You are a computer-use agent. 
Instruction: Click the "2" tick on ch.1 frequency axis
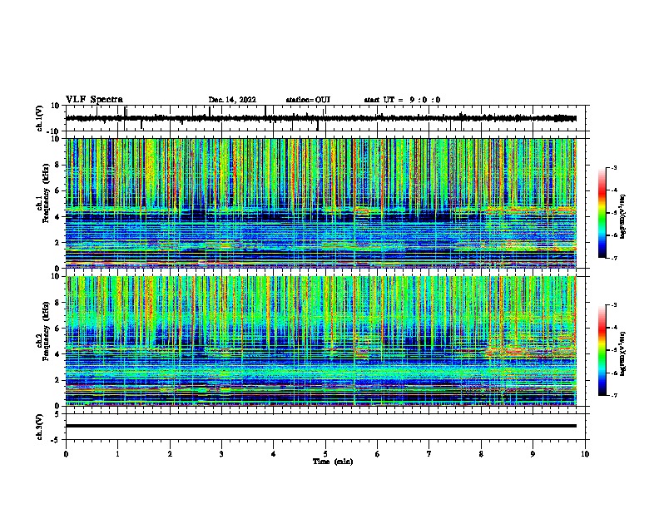tap(58, 243)
